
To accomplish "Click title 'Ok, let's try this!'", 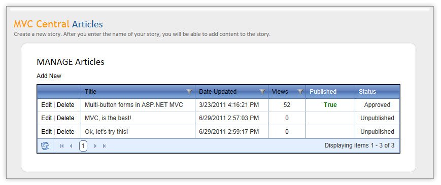I will [x=106, y=132].
